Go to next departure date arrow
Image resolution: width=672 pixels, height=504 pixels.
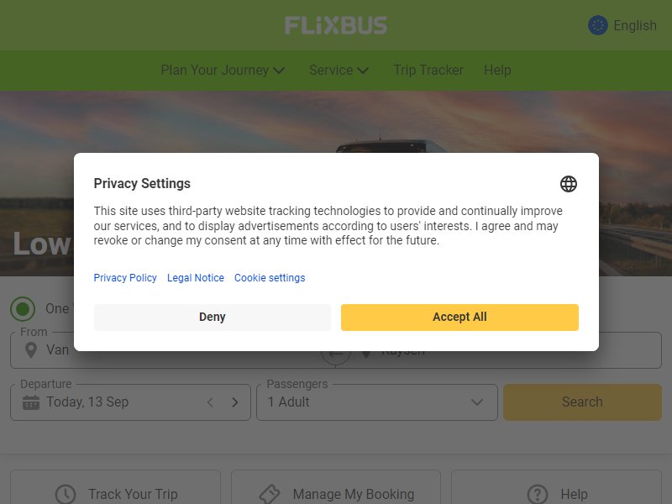235,402
